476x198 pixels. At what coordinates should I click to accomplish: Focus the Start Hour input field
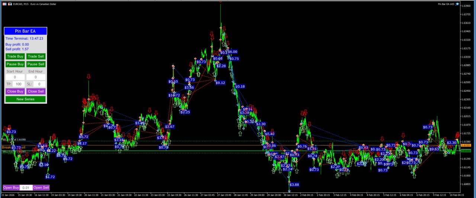tap(15, 77)
